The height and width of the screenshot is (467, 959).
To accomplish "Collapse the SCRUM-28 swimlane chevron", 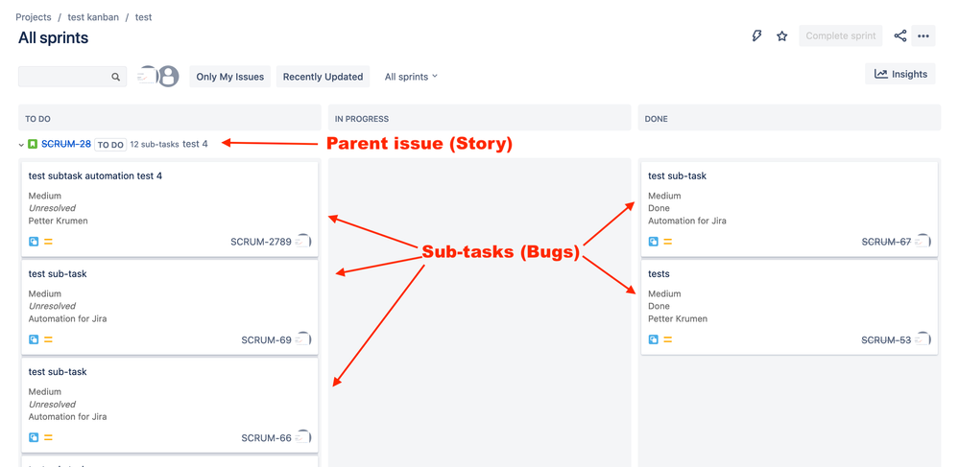I will (x=22, y=145).
